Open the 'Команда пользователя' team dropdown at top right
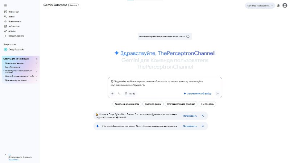The image size is (290, 163). pos(260,5)
